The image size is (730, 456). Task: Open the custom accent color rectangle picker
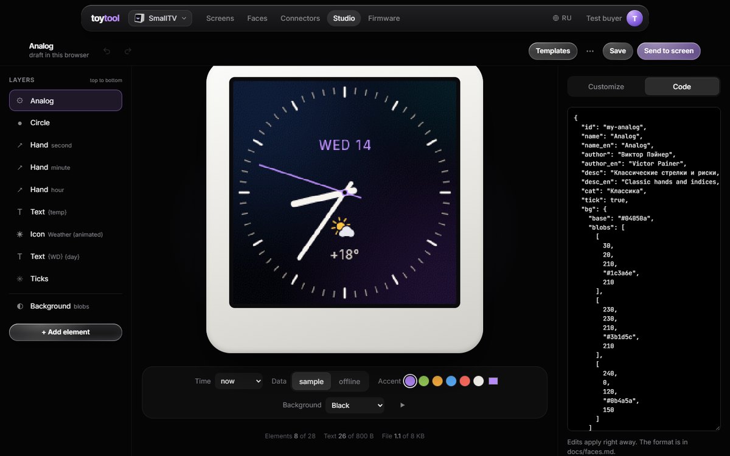pos(493,381)
